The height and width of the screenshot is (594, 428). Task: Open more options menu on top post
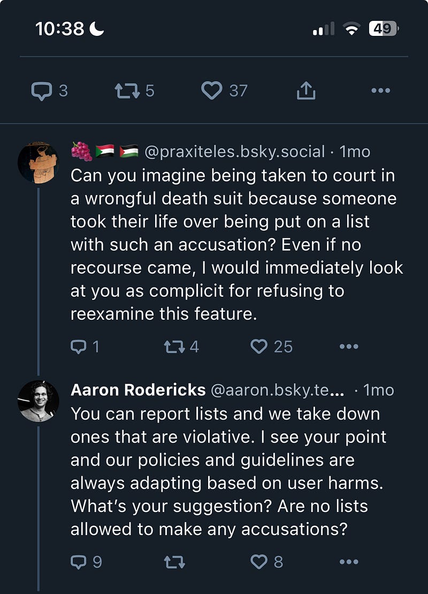pos(380,91)
